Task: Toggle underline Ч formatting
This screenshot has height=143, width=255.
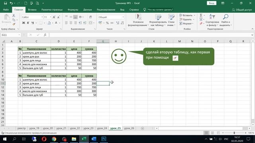Action: tap(33, 23)
